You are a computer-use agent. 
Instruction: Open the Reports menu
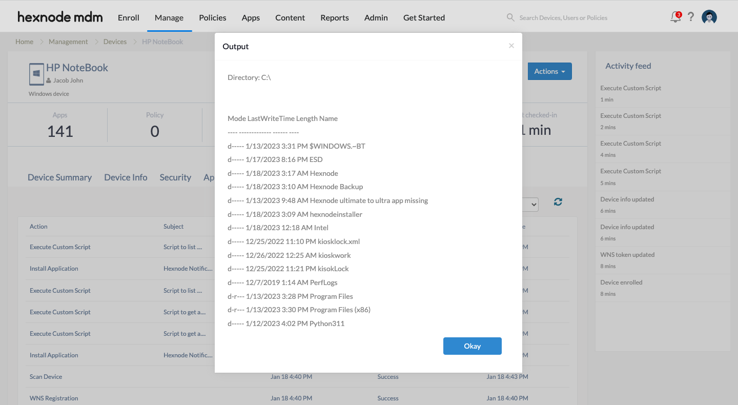[335, 17]
